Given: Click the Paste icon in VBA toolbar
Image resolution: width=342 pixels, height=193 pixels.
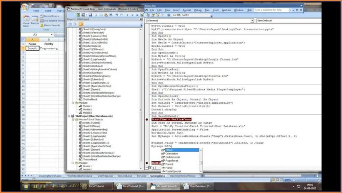Looking at the screenshot, I should point(106,15).
